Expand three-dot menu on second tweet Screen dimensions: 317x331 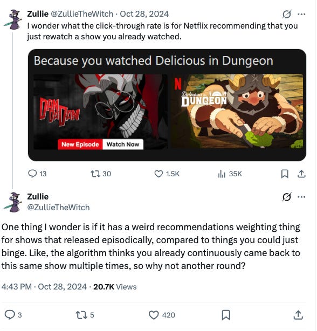[x=301, y=197]
